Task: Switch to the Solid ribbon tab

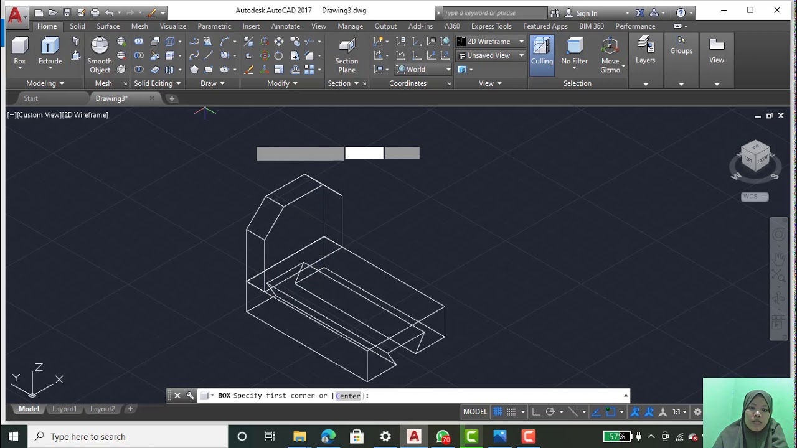Action: (77, 26)
